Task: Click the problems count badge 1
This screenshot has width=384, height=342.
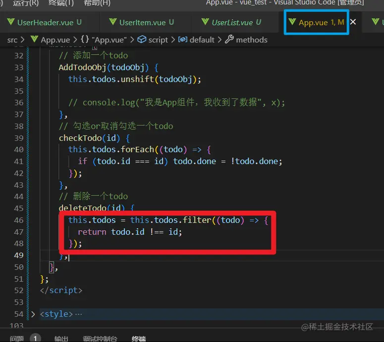Action: pos(35,338)
